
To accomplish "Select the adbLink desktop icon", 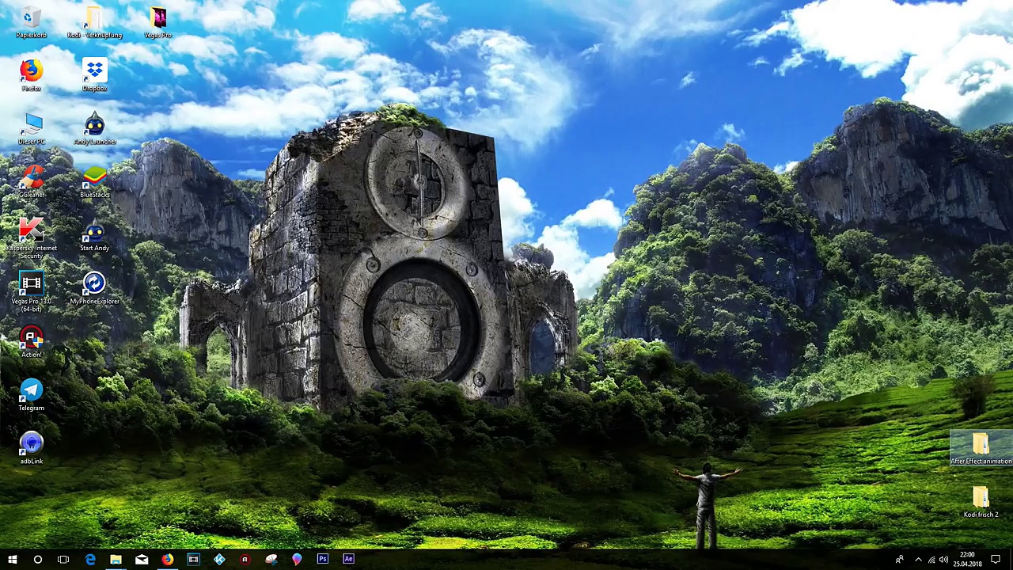I will (32, 448).
